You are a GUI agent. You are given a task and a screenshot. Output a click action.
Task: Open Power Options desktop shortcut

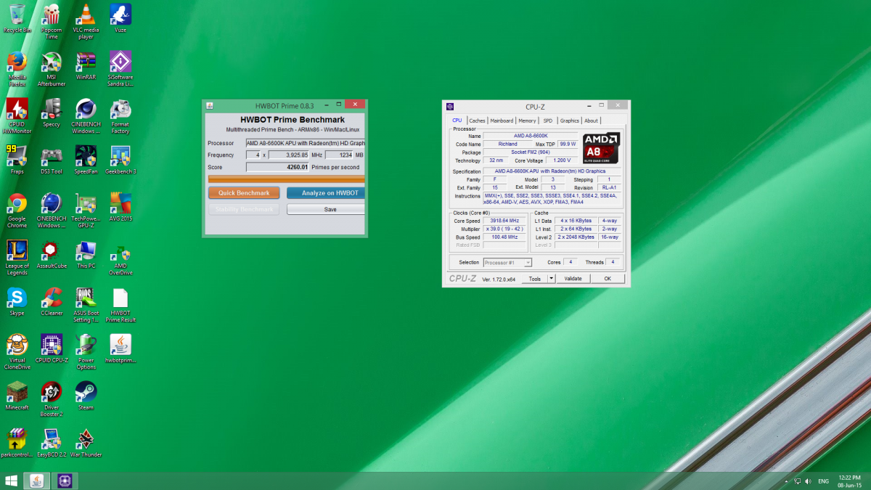click(86, 352)
